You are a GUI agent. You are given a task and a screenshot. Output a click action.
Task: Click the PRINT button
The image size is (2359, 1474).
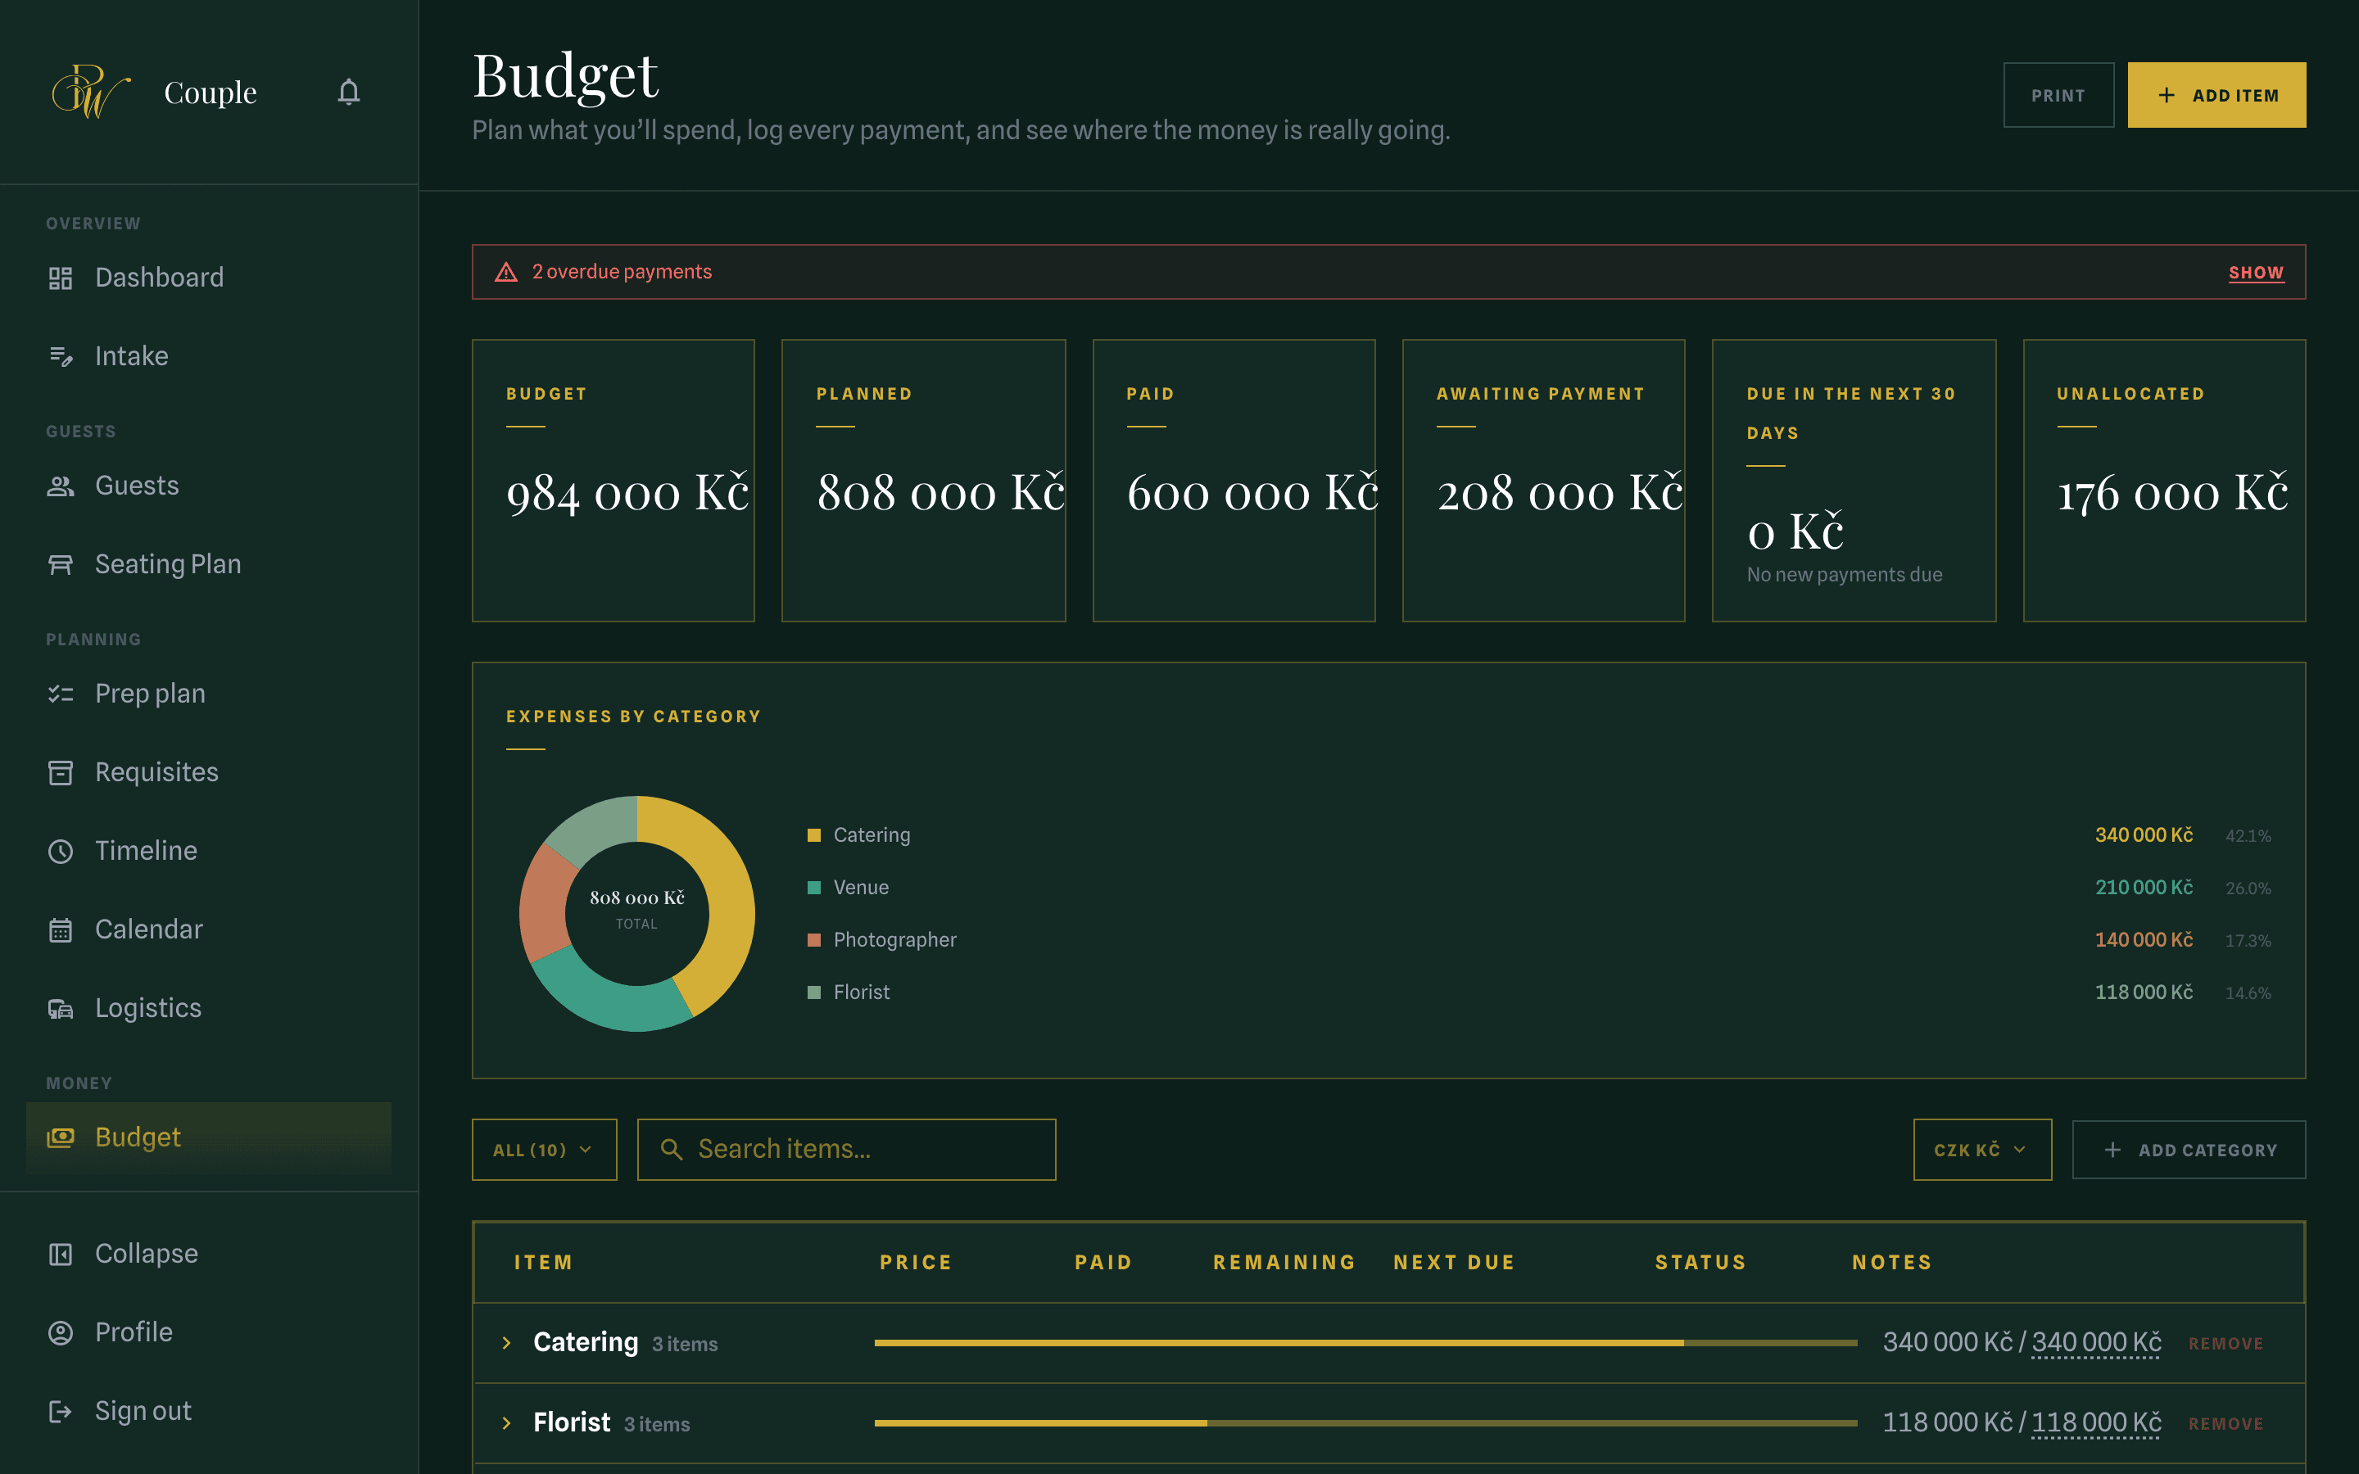(x=2058, y=94)
